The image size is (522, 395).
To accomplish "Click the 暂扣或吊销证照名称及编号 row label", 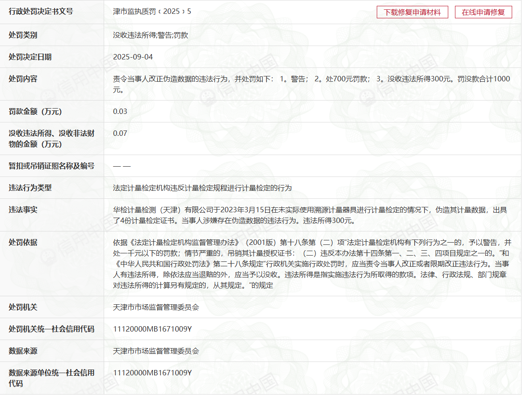I will coord(51,166).
